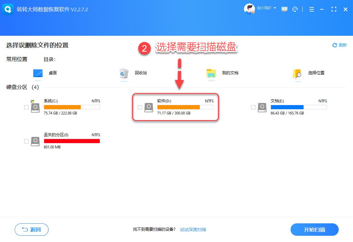
Task: Click the monitor screen icon in title bar
Action: 284,9
